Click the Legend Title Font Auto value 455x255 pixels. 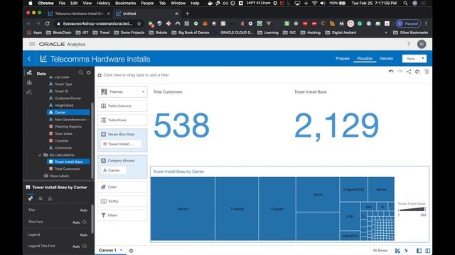click(x=76, y=246)
